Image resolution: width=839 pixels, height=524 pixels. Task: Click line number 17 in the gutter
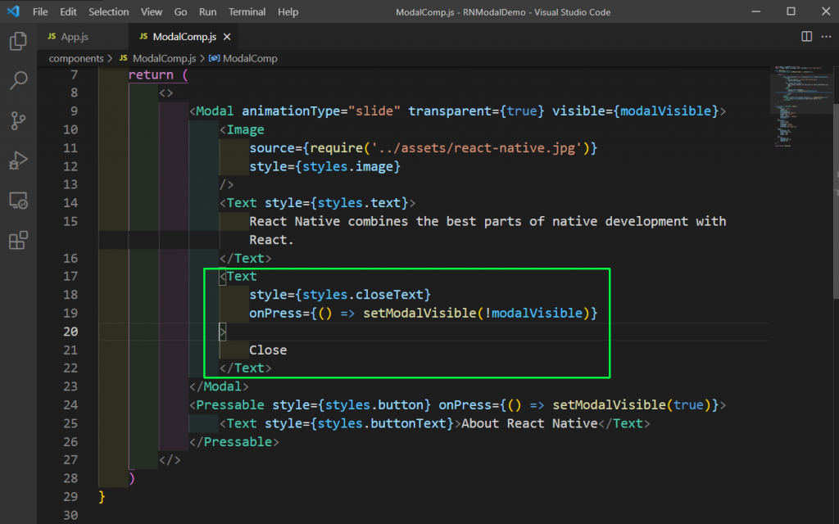click(x=70, y=277)
